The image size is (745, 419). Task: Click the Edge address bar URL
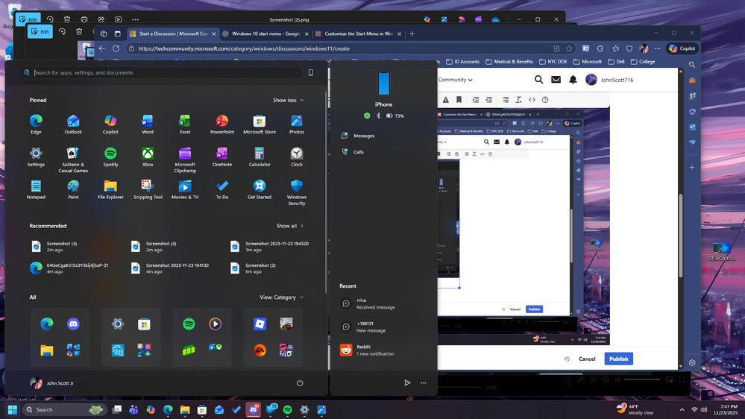[x=244, y=48]
